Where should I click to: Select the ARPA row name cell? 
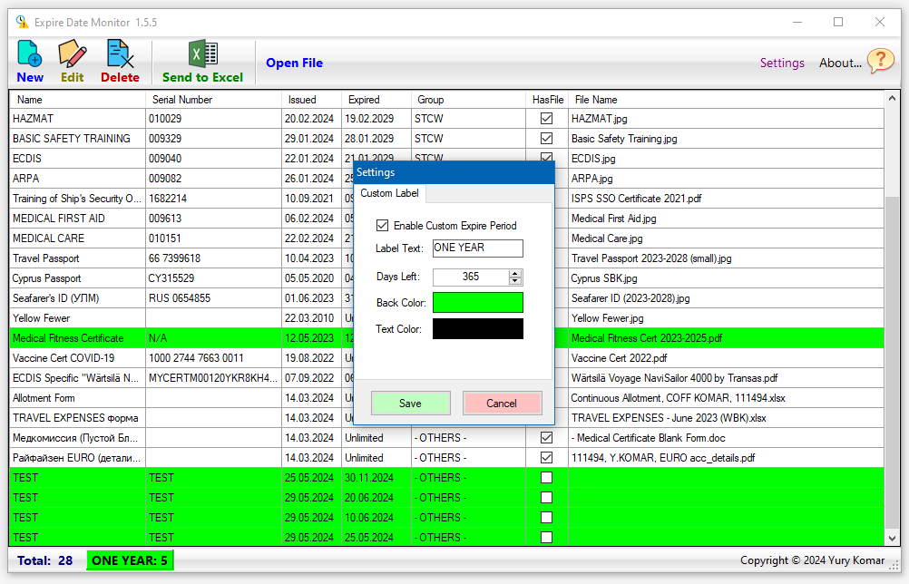click(77, 179)
